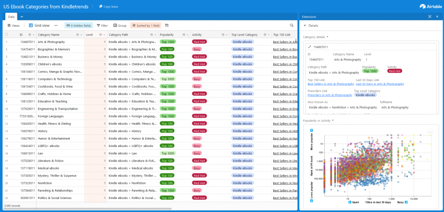Click the Activity column info icon
Screen dimensions: 444x212
[223, 35]
